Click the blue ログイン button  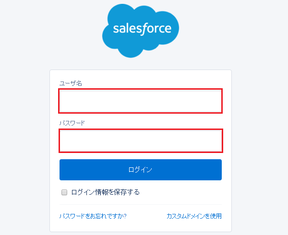point(141,170)
